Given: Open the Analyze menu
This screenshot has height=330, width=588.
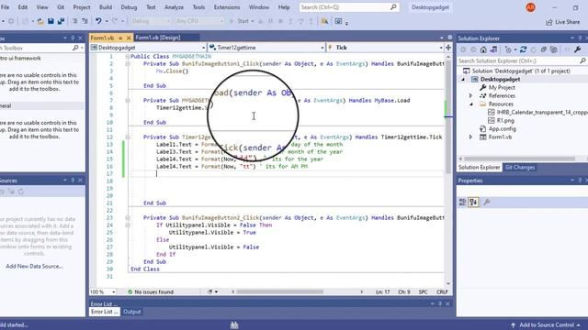Looking at the screenshot, I should [x=174, y=7].
